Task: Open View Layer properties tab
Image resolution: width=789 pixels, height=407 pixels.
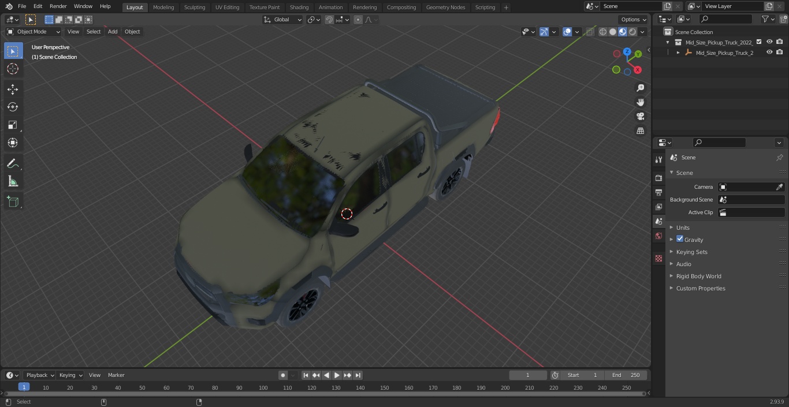Action: tap(658, 207)
